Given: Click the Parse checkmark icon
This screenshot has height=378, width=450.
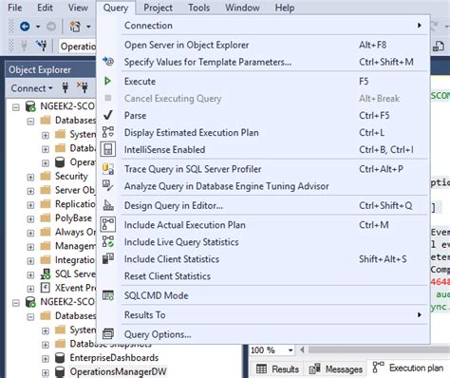Looking at the screenshot, I should coord(108,115).
